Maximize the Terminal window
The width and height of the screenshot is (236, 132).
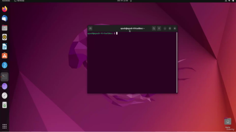[170, 29]
